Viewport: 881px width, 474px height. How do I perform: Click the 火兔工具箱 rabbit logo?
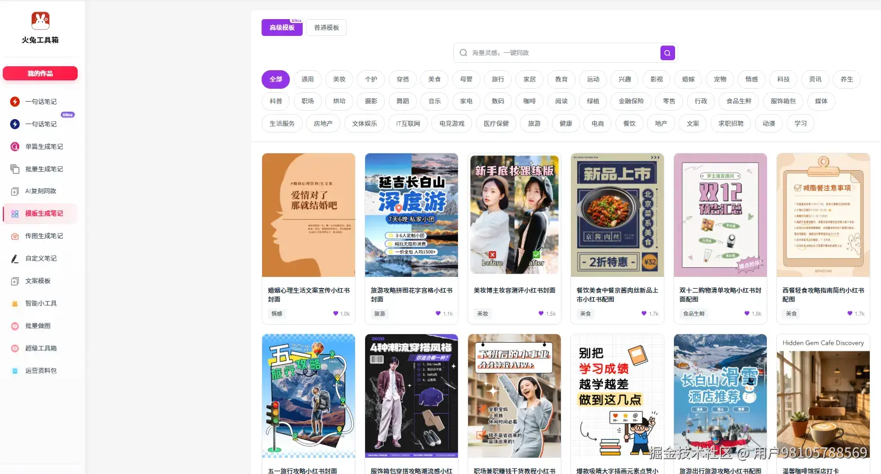pyautogui.click(x=40, y=21)
